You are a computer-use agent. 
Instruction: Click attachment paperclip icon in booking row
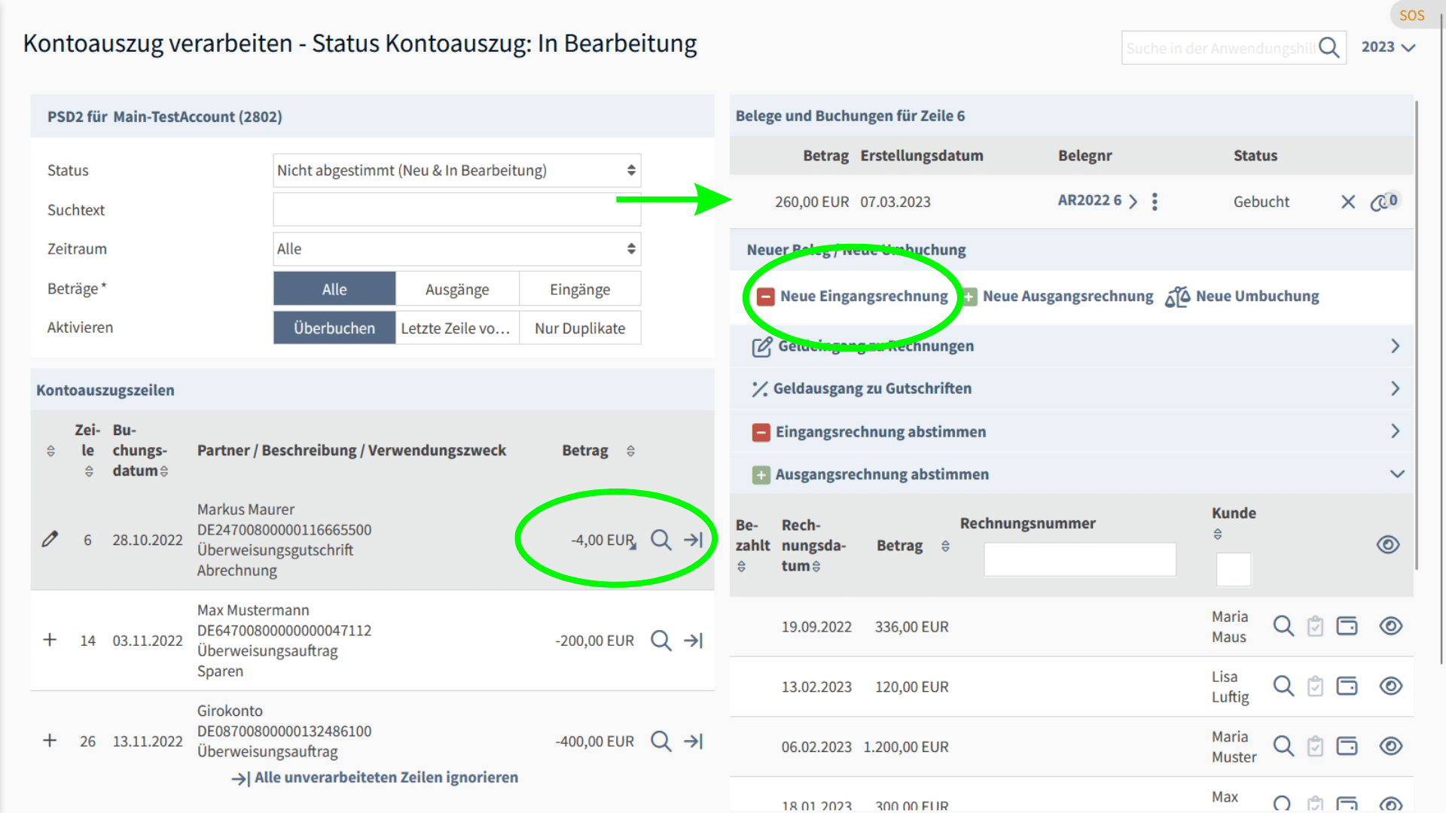point(1380,202)
